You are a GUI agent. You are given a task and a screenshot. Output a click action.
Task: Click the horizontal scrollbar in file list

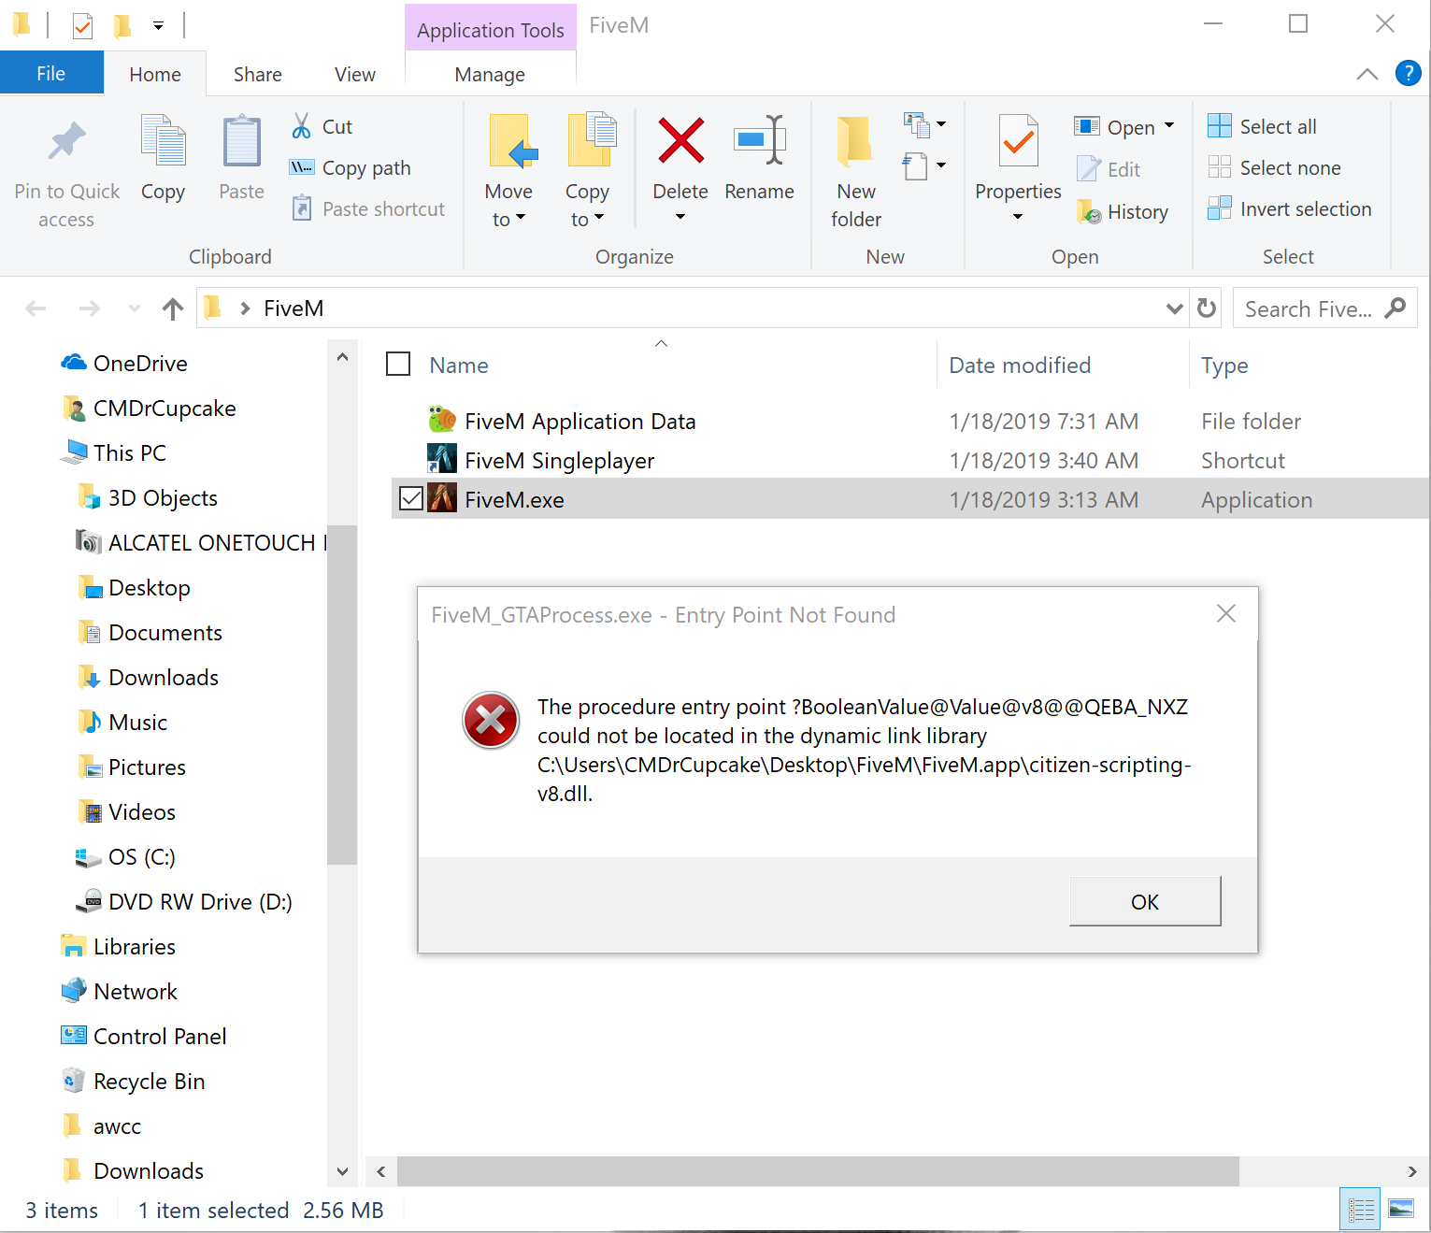coord(818,1170)
